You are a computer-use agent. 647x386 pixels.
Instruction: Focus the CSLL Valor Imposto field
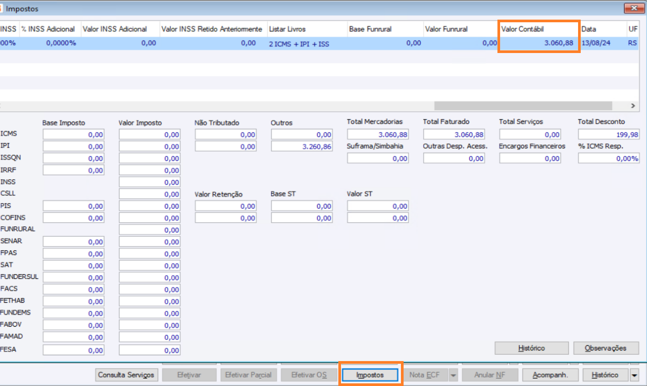coord(150,194)
